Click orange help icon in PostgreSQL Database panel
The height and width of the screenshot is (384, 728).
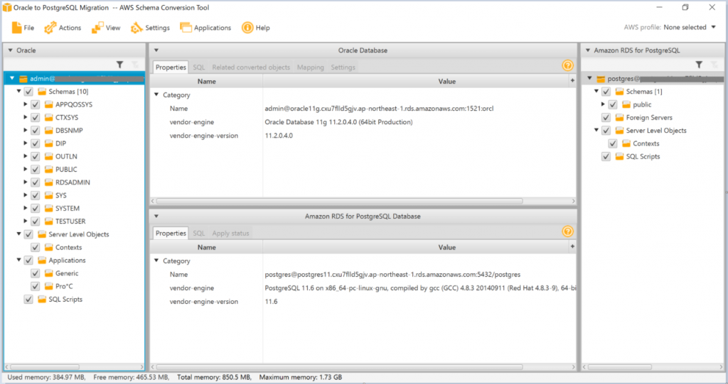point(567,231)
